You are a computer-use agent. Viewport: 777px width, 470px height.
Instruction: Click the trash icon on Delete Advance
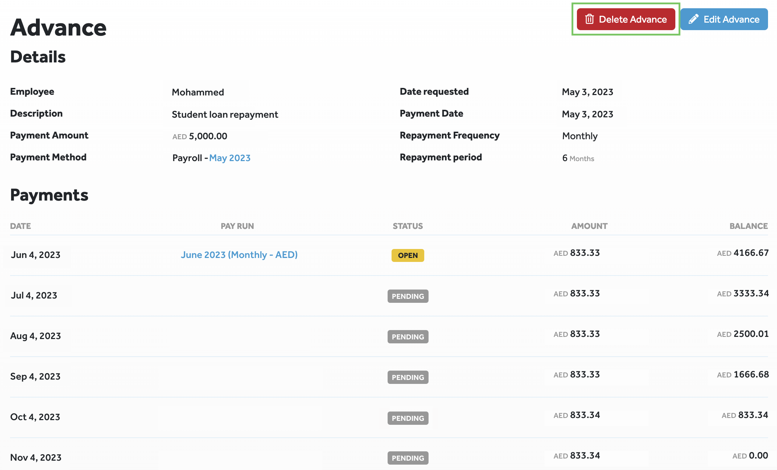(589, 19)
